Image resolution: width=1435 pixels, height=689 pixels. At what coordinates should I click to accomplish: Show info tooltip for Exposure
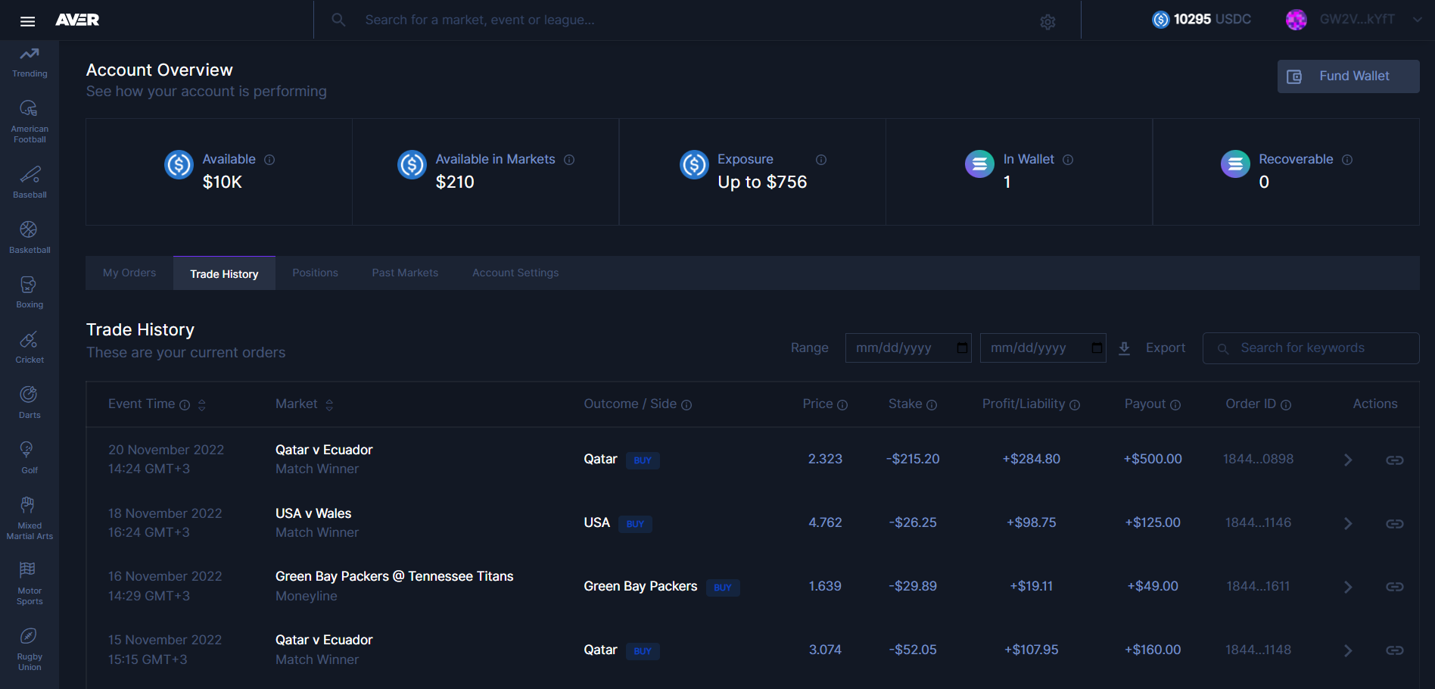point(821,160)
